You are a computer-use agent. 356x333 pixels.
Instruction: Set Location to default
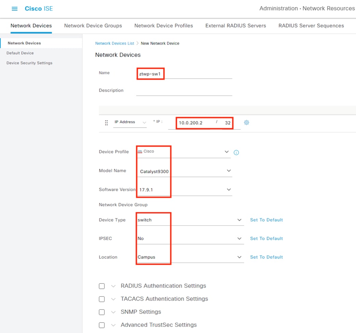pyautogui.click(x=266, y=257)
